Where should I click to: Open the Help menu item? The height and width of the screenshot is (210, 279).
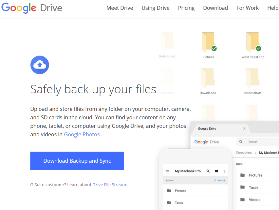[273, 8]
